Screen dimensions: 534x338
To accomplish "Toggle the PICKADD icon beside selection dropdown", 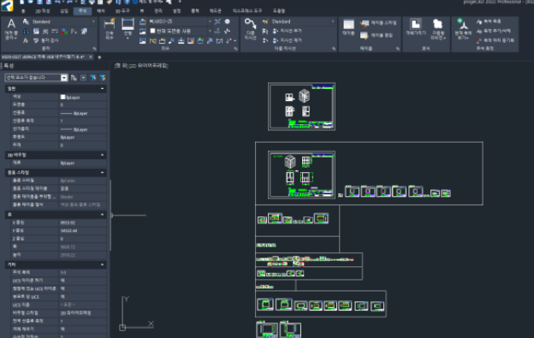I will 74,78.
